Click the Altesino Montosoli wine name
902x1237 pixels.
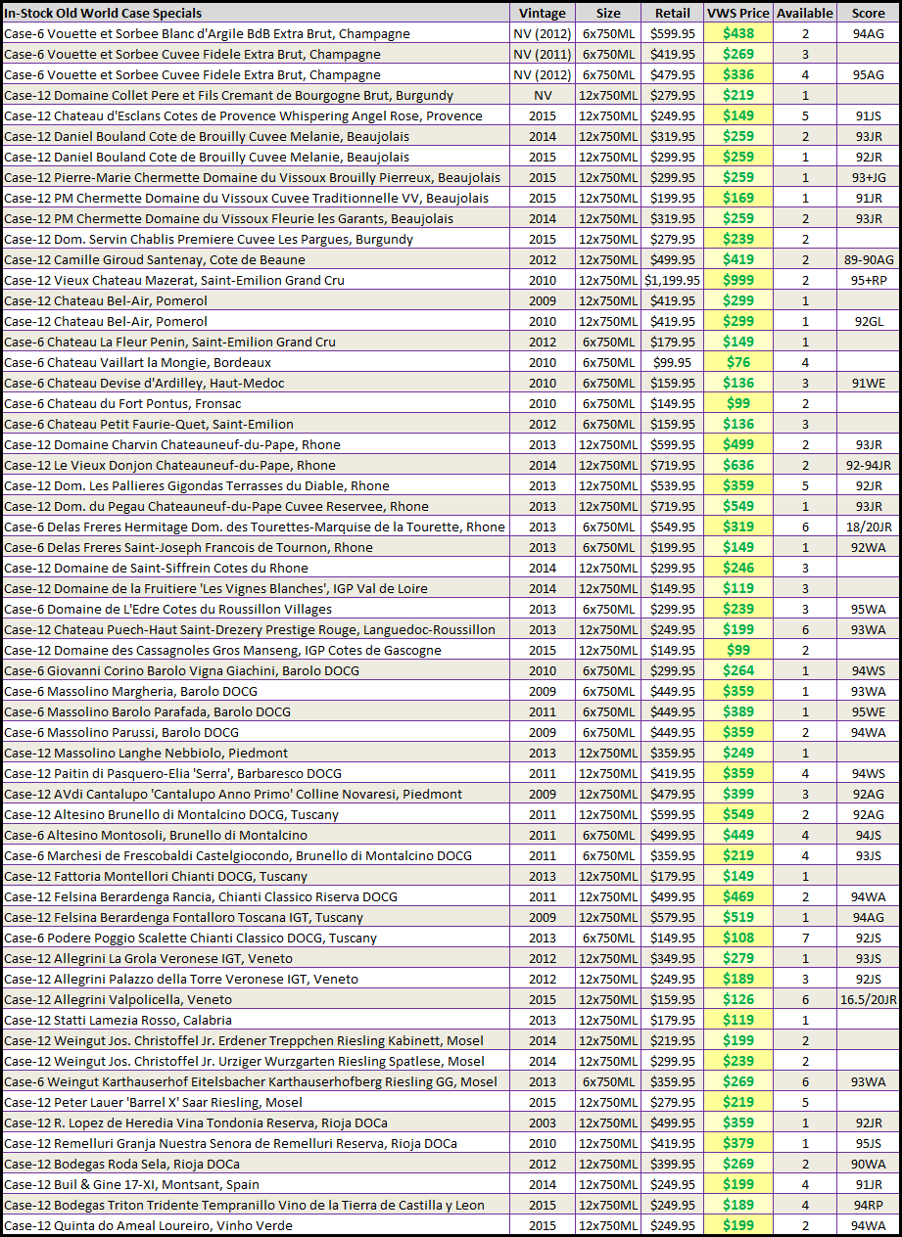pyautogui.click(x=156, y=836)
